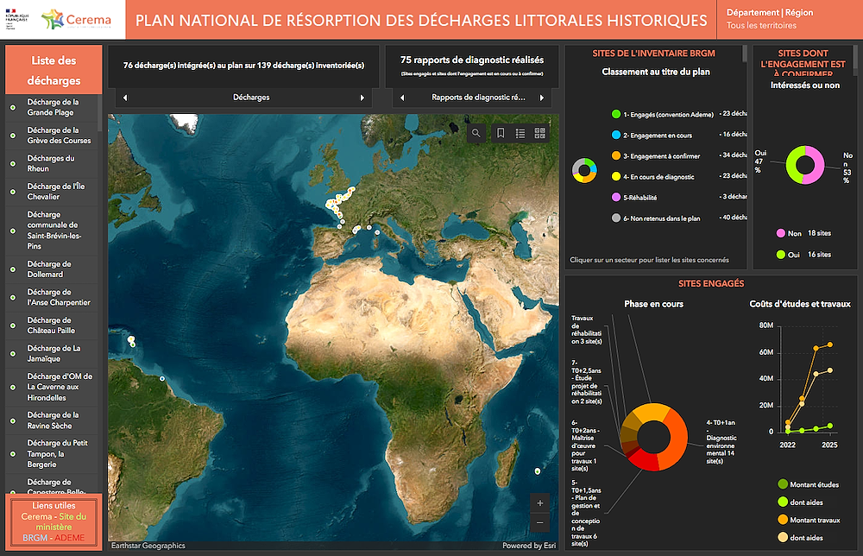Open the ADEME useful link
Viewport: 863px width, 556px height.
71,537
